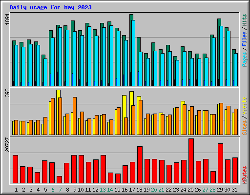250x195 pixels.
Task: Click day 12 on the x-axis
Action: pos(95,190)
